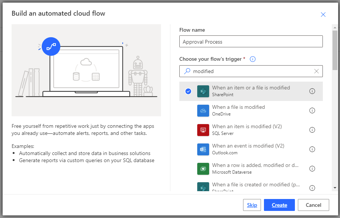
Task: Click the Microsoft Dataverse trigger icon
Action: (x=203, y=168)
